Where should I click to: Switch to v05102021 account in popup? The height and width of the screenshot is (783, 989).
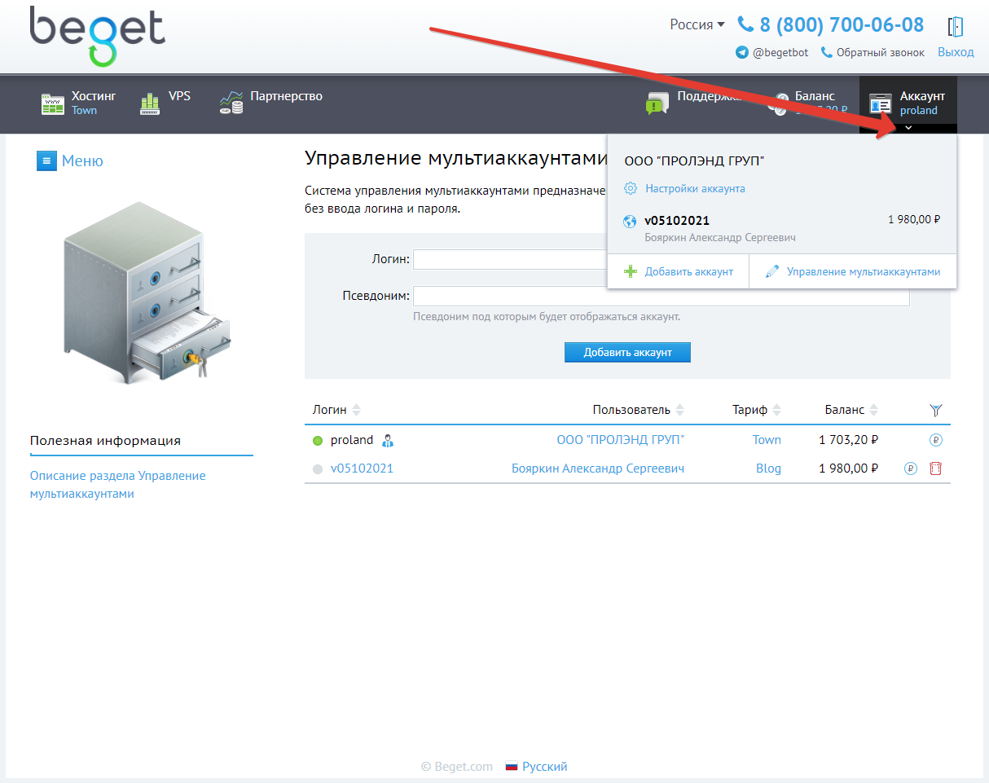coord(677,220)
